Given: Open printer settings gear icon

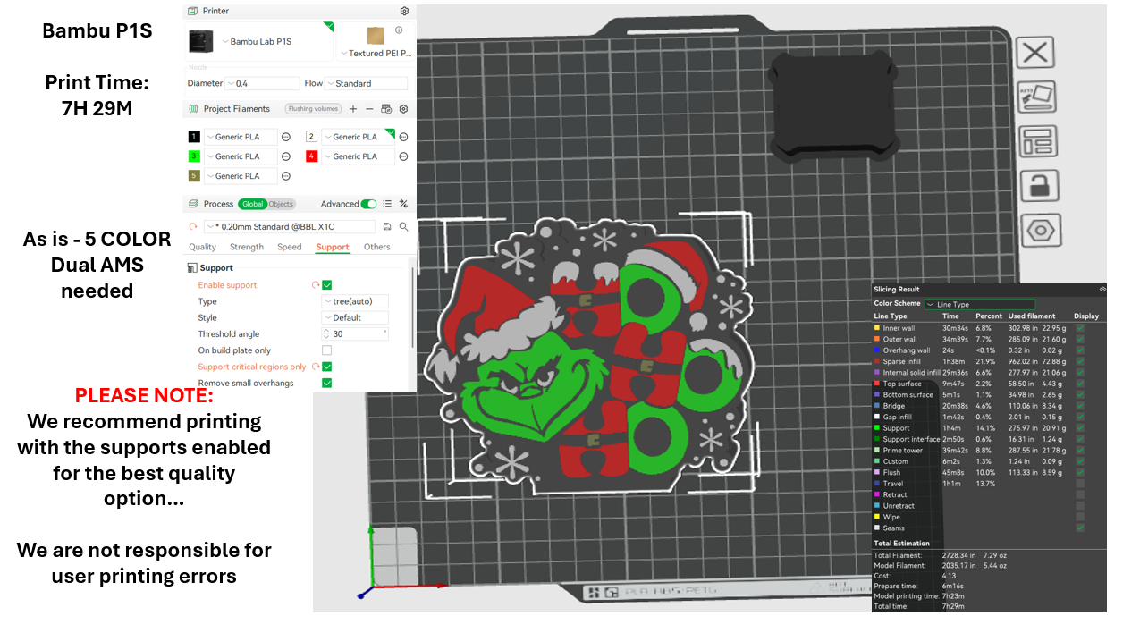Looking at the screenshot, I should 404,11.
